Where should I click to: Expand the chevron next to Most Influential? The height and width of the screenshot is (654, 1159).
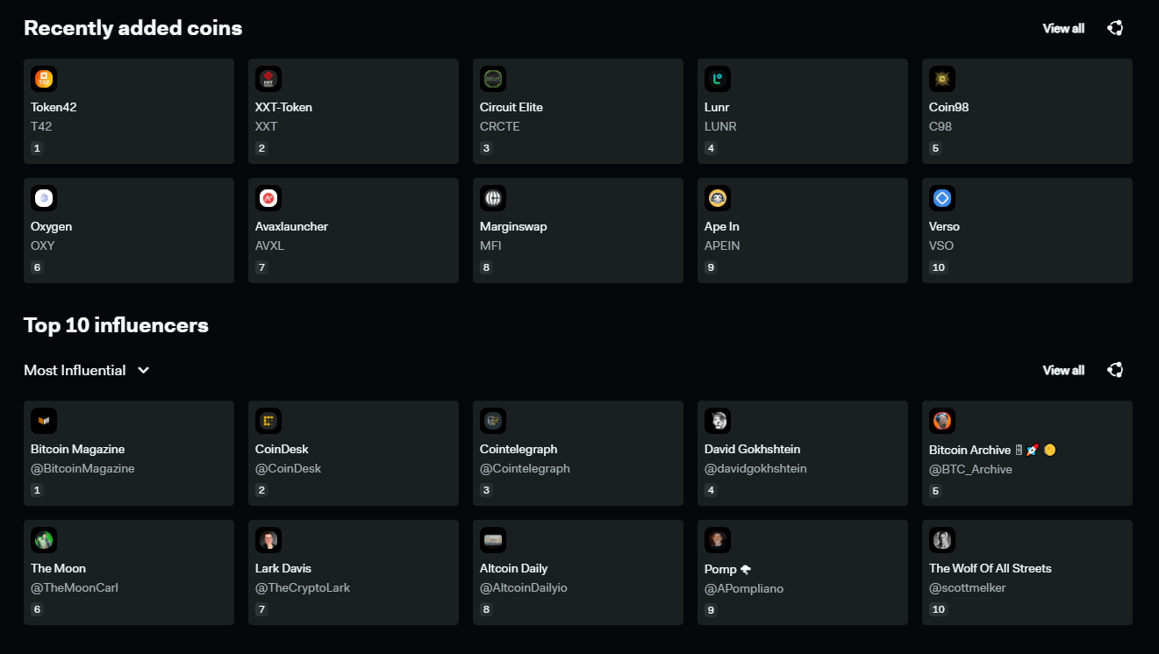[144, 370]
